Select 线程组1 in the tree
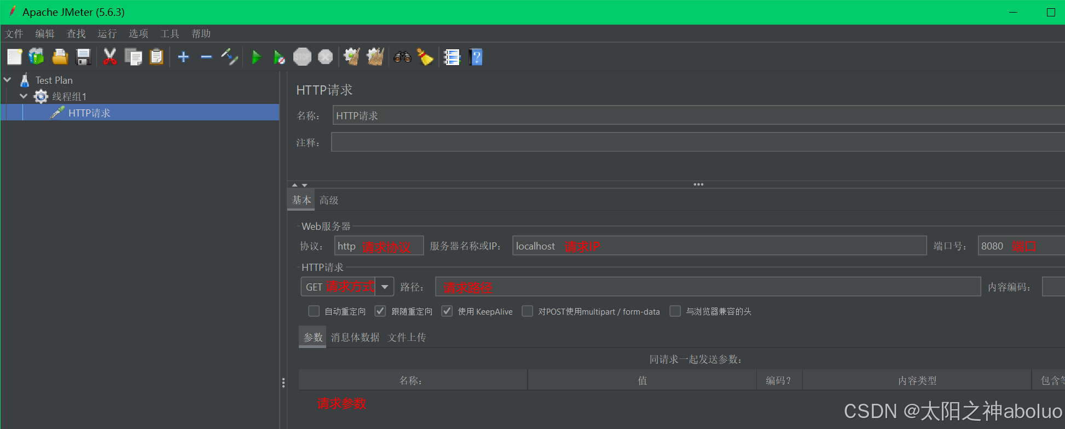Screen dimensions: 1065x429 click(69, 96)
